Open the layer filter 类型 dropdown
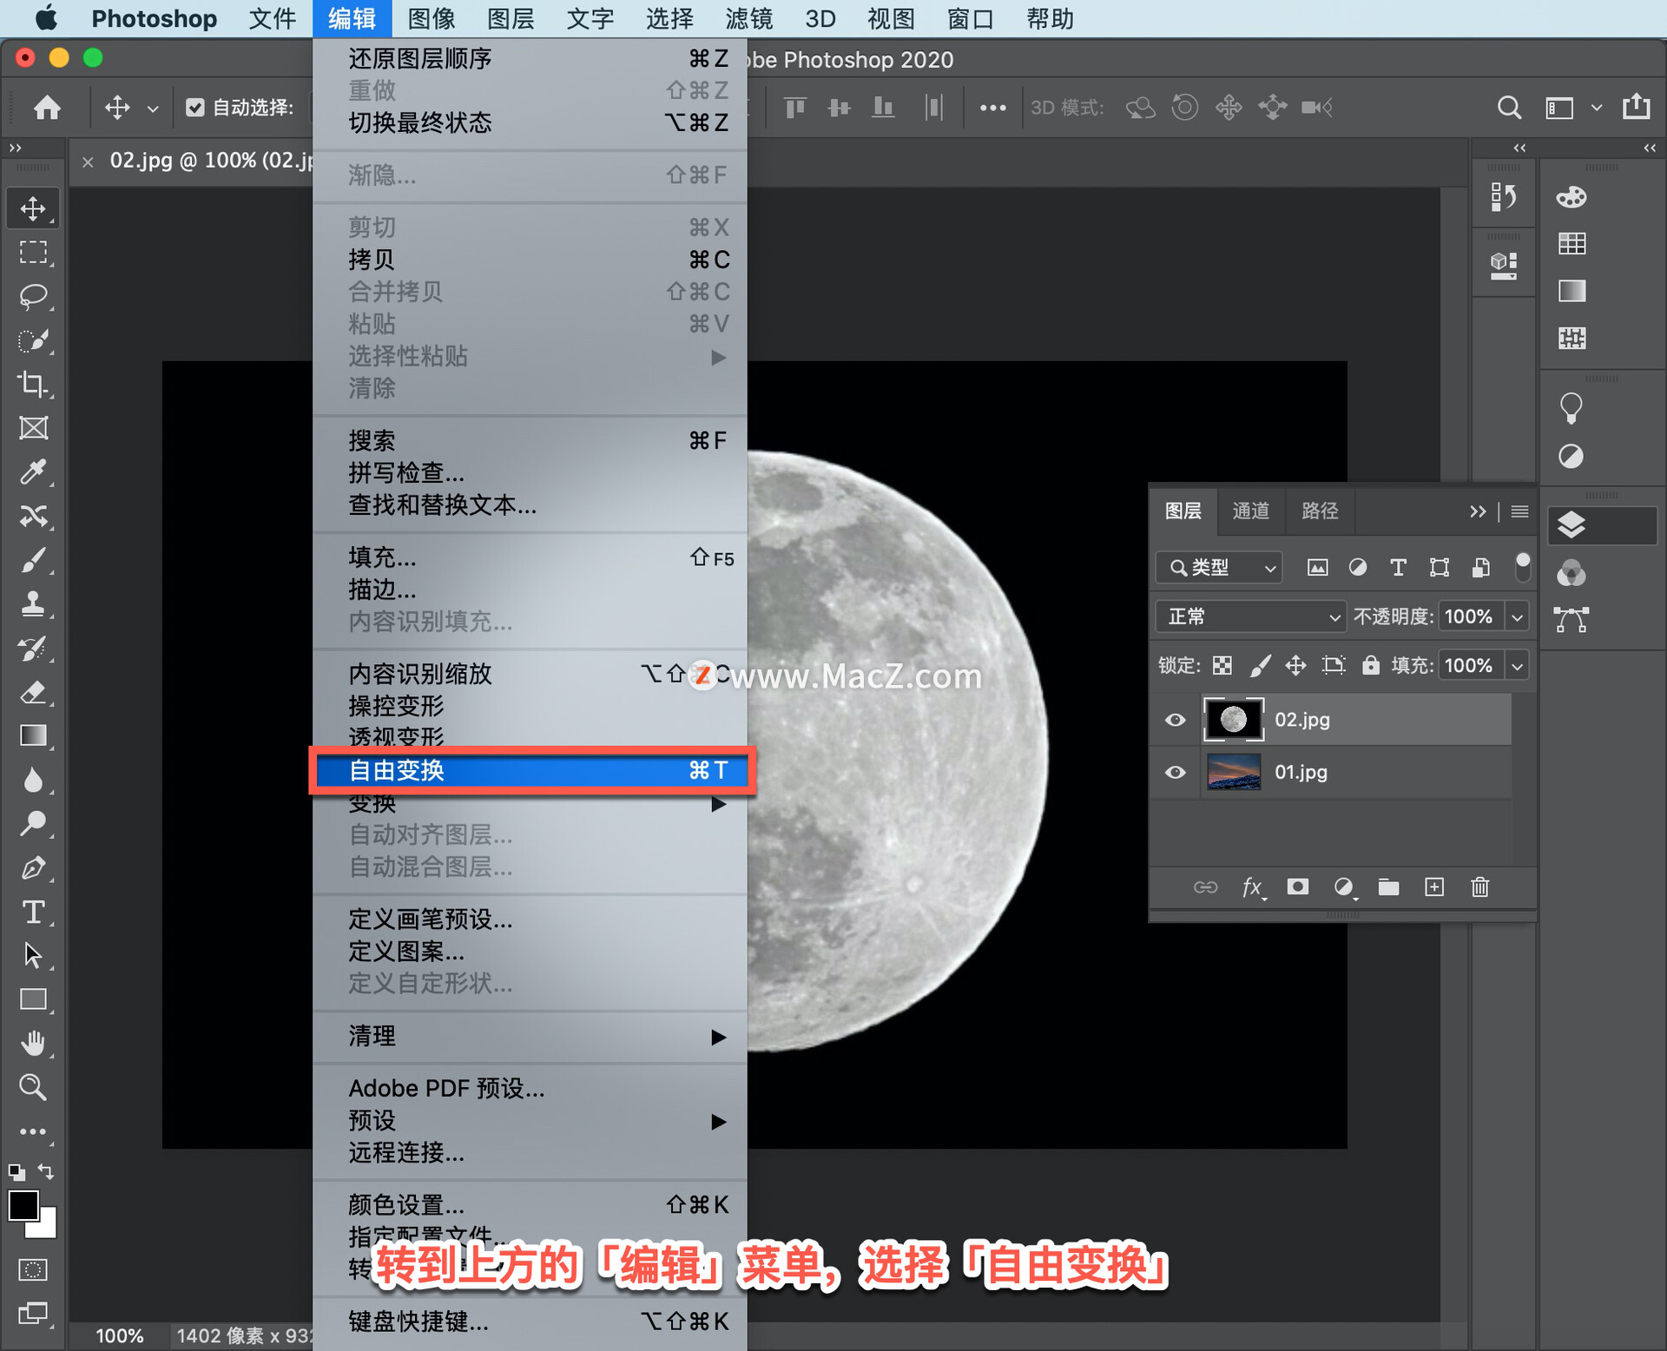The height and width of the screenshot is (1351, 1667). [1219, 567]
